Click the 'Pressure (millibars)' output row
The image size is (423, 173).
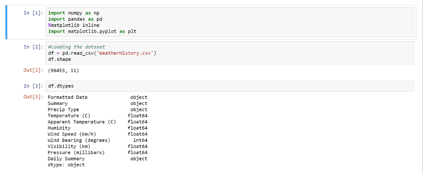point(76,153)
